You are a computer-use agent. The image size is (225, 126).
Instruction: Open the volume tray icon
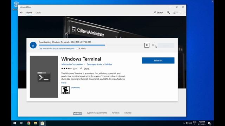coord(191,123)
